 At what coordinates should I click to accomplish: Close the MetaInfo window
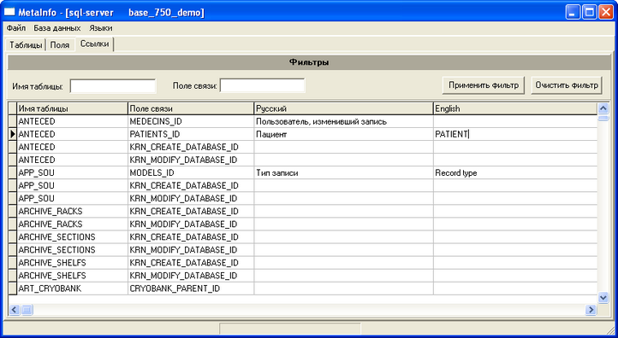tap(606, 12)
